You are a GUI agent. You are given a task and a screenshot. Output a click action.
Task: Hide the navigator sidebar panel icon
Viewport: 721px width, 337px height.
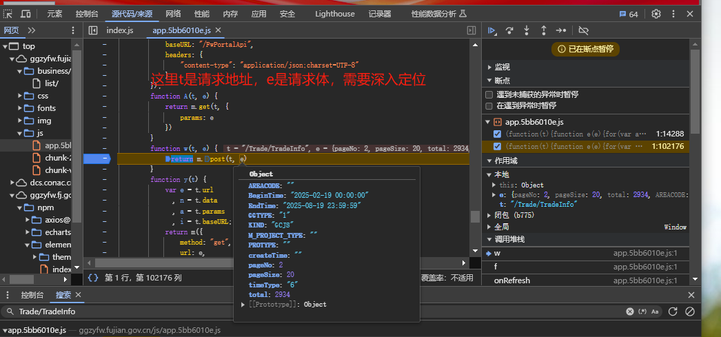click(x=93, y=30)
